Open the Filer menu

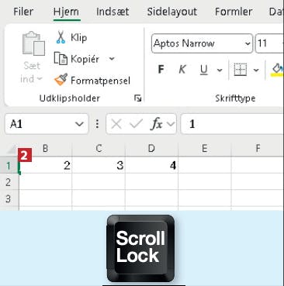[23, 12]
